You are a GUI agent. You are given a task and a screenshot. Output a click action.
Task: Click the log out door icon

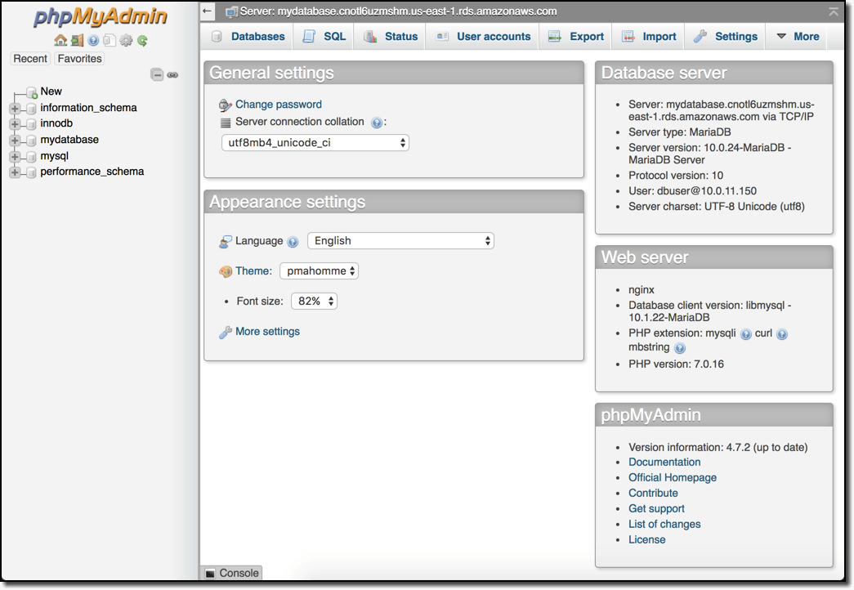click(78, 40)
